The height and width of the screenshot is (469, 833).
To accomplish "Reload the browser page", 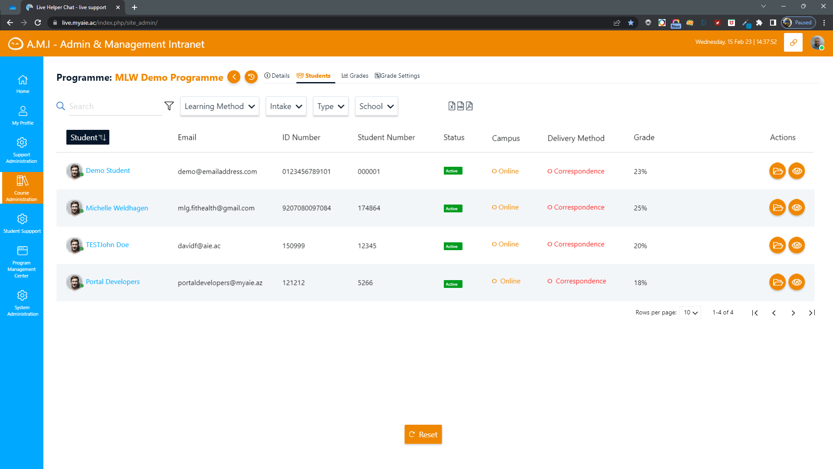I will click(38, 23).
